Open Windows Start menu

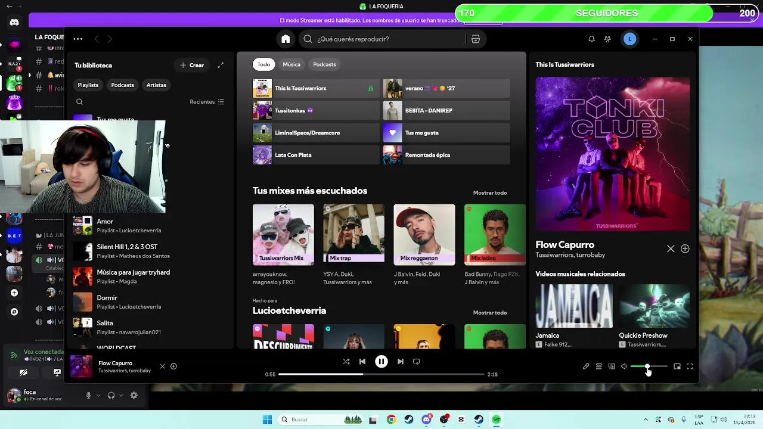(268, 419)
